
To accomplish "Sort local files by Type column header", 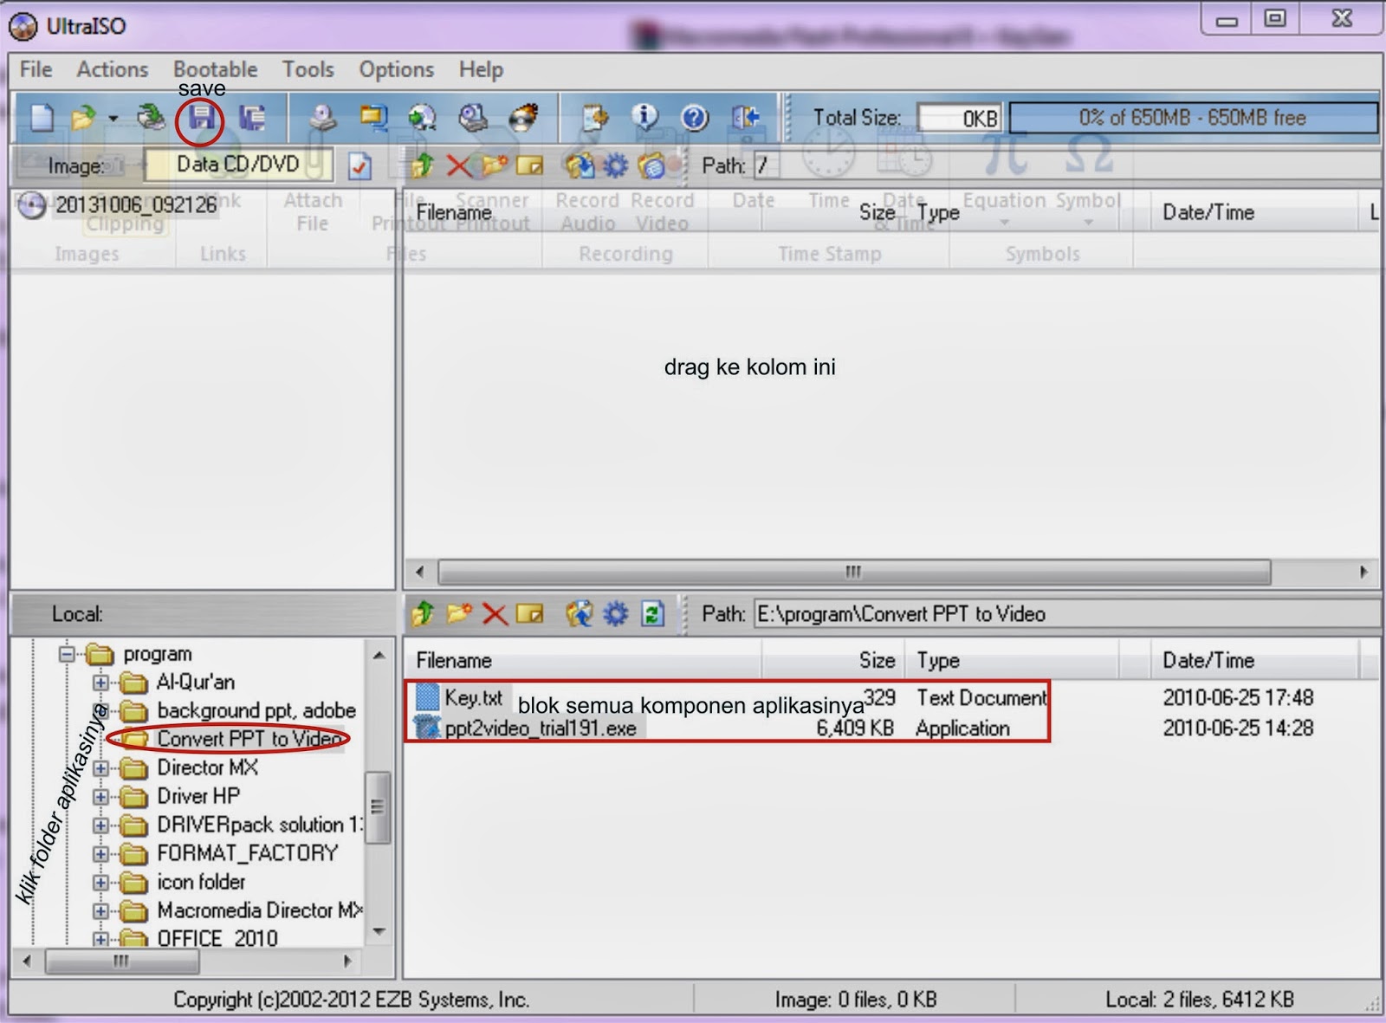I will [1012, 660].
